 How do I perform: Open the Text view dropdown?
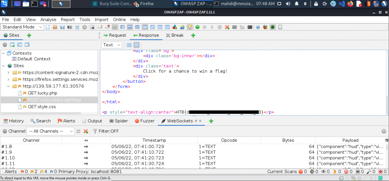point(112,45)
